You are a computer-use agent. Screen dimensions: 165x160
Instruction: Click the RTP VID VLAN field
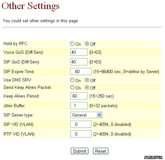tap(81, 134)
